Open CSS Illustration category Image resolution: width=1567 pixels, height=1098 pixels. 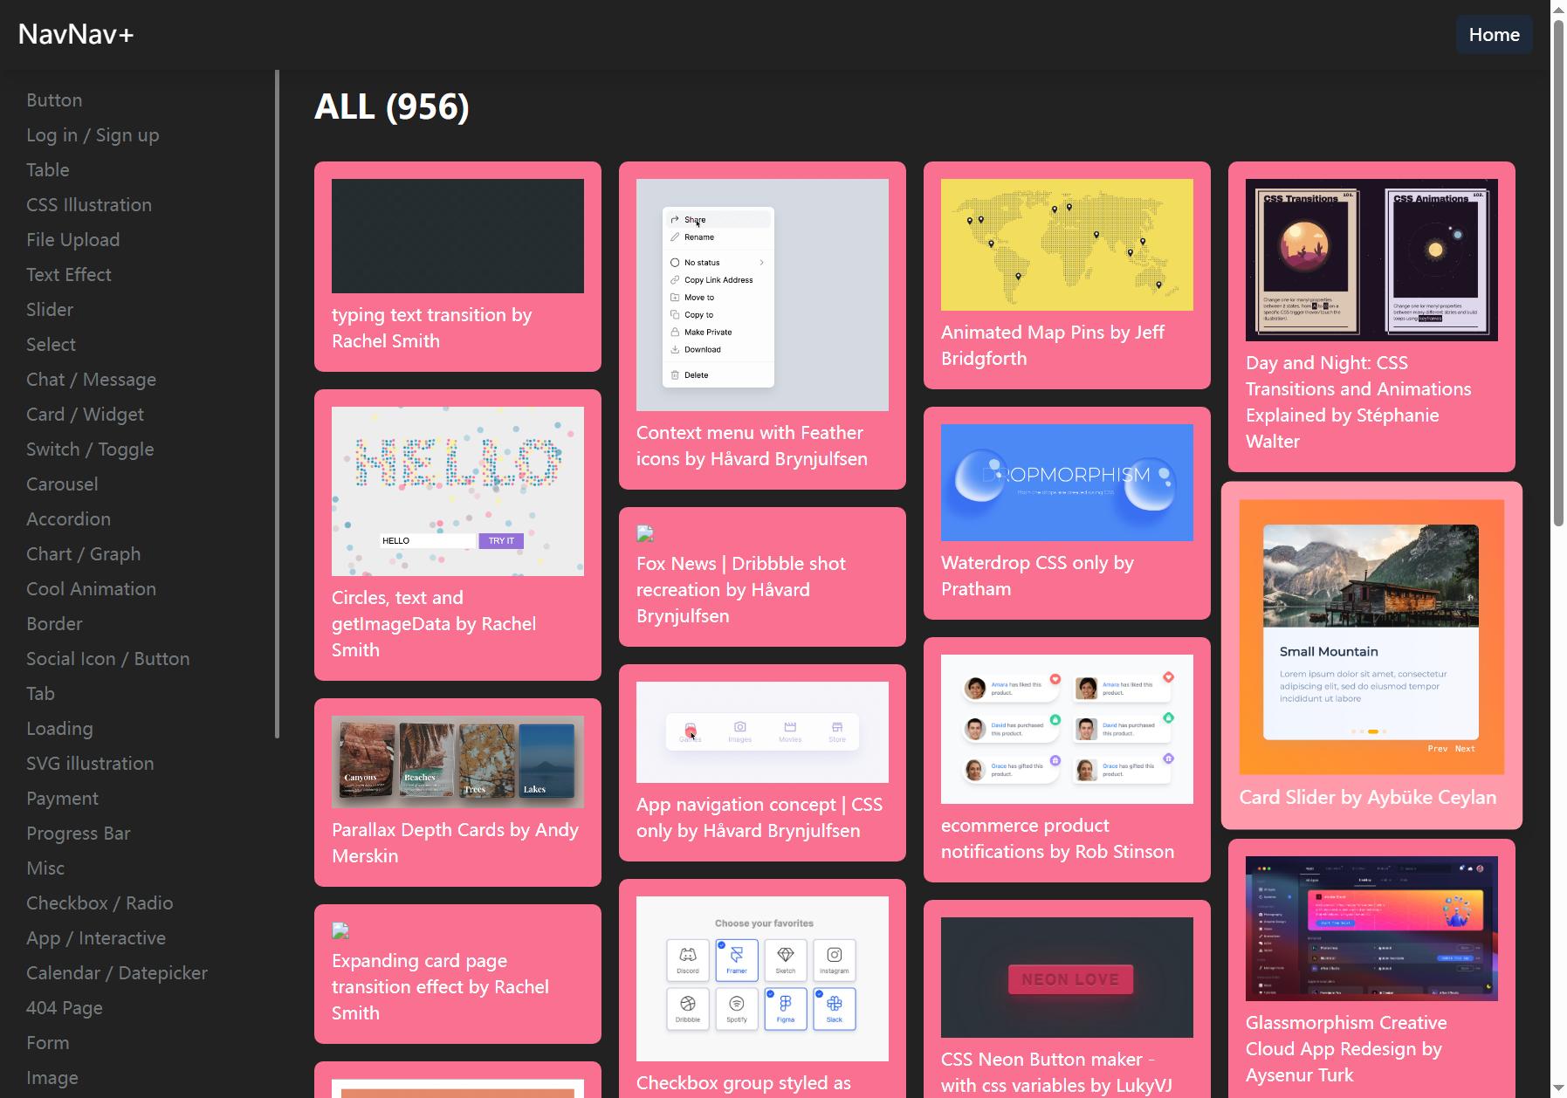[89, 205]
